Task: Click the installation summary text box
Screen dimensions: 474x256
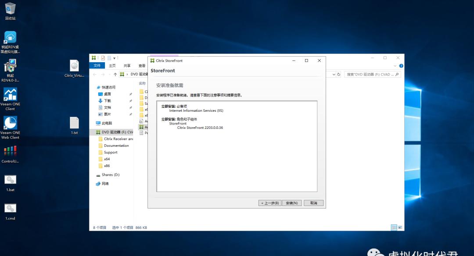Action: pos(237,146)
